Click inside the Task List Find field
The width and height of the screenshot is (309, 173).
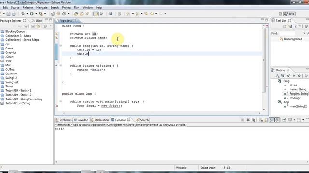tap(287, 33)
